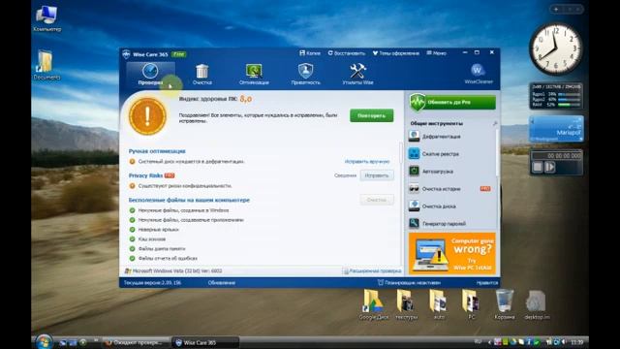Click the Исправить button for Privacy Risks
Viewport: 620px width, 349px height.
click(377, 175)
